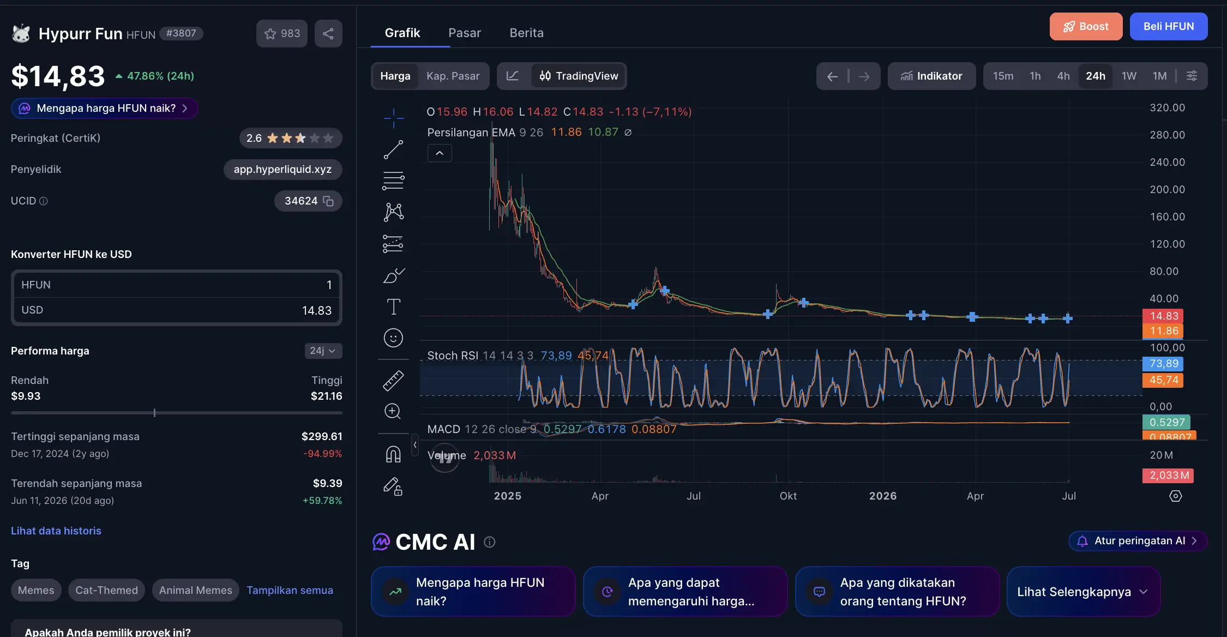Open AI card why HFUN price rising
Viewport: 1227px width, 637px height.
coord(473,592)
